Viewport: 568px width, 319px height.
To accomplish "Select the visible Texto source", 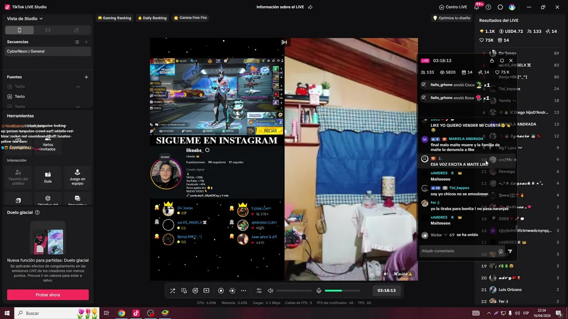I will coord(48,97).
